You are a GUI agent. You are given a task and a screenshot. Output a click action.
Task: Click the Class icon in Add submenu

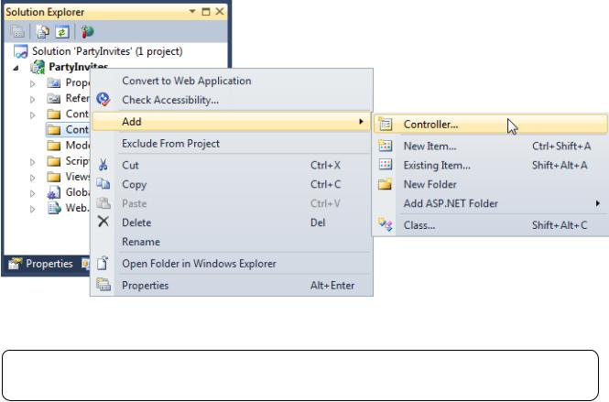[x=386, y=224]
